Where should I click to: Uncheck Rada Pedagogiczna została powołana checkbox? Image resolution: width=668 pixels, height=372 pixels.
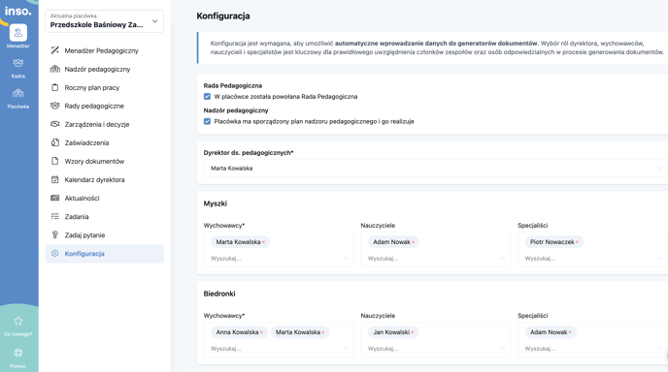207,97
